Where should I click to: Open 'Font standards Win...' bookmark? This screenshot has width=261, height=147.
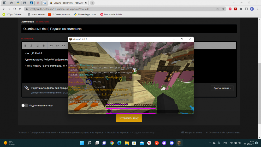(x=112, y=14)
